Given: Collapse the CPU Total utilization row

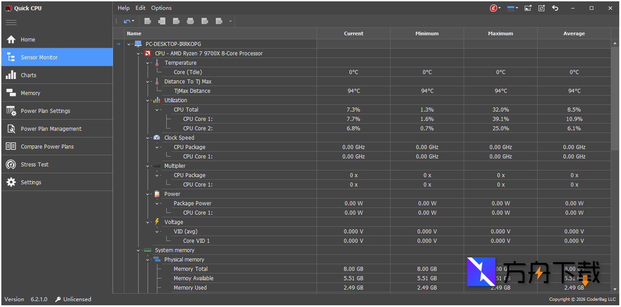Looking at the screenshot, I should [x=157, y=110].
